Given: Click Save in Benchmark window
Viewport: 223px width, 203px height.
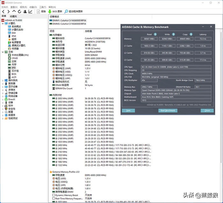Looking at the screenshot, I should point(128,110).
